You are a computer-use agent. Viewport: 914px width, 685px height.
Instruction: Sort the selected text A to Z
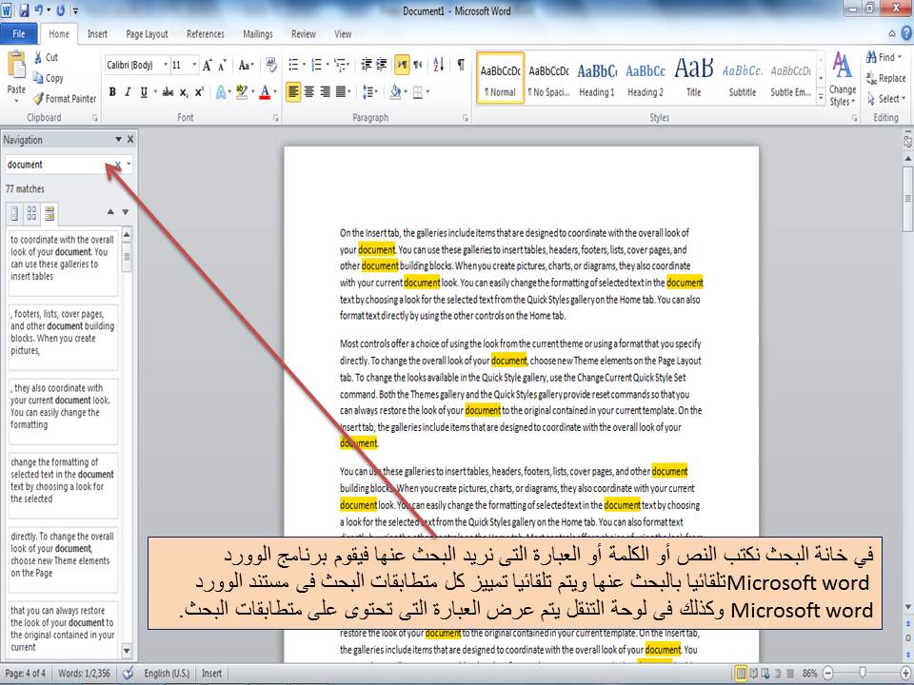point(439,65)
